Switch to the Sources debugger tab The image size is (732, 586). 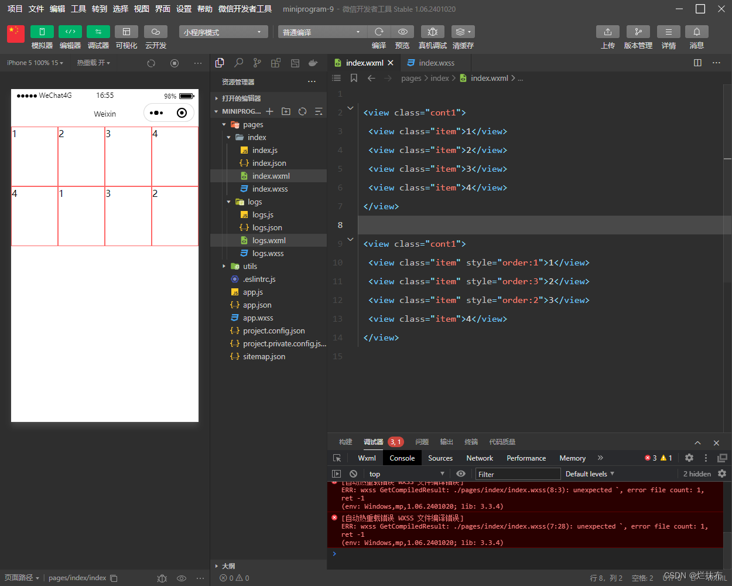[440, 458]
